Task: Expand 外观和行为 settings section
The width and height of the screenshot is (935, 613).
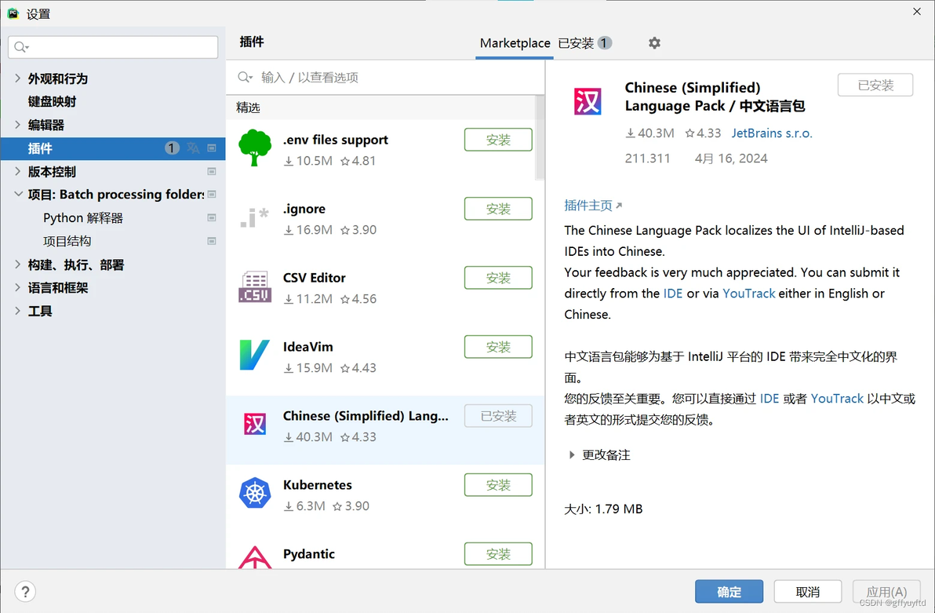Action: (x=17, y=78)
